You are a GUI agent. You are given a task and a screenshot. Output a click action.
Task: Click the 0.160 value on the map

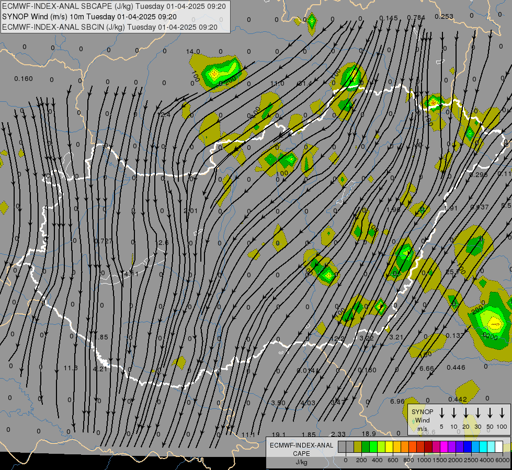point(24,79)
